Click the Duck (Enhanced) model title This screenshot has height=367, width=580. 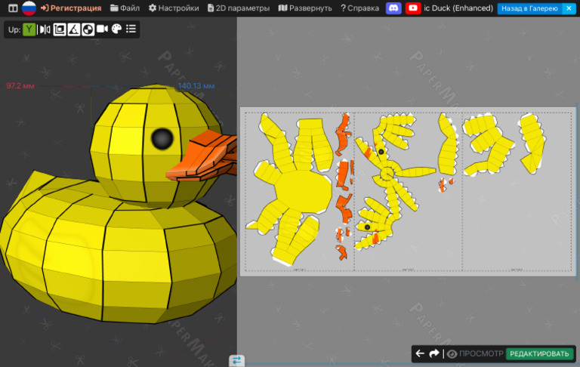[458, 8]
